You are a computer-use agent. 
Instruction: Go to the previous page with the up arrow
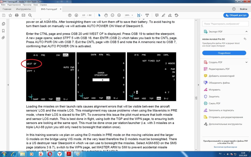[70, 15]
